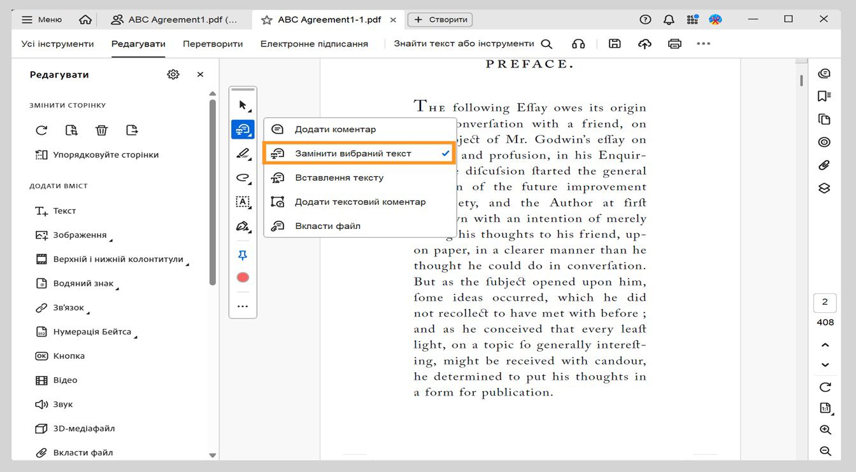The height and width of the screenshot is (472, 856).
Task: Click the rotate page icon
Action: pos(41,130)
